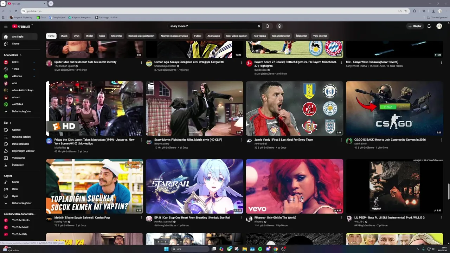Click the Movieclips channel avatar
The image size is (450, 253).
tap(49, 141)
